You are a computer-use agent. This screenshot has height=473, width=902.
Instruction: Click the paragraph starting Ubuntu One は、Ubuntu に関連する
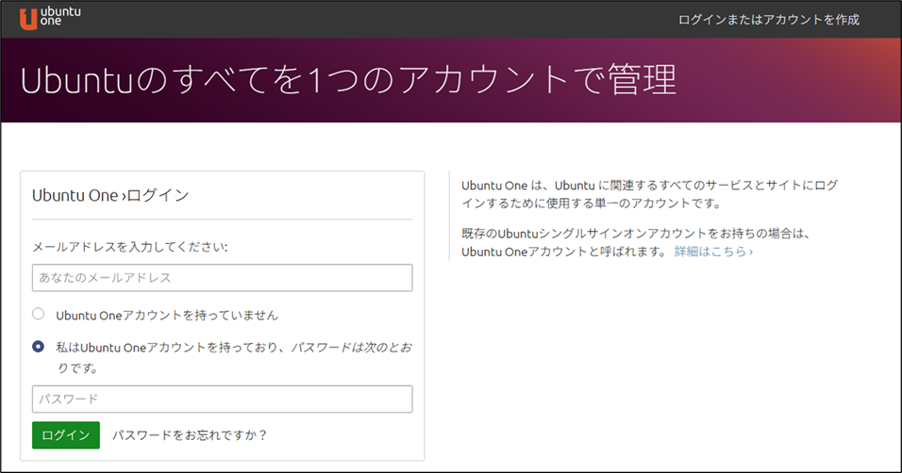pos(649,194)
